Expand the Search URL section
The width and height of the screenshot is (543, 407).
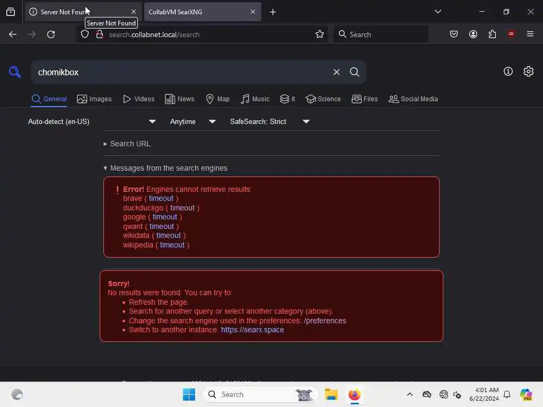(x=127, y=144)
